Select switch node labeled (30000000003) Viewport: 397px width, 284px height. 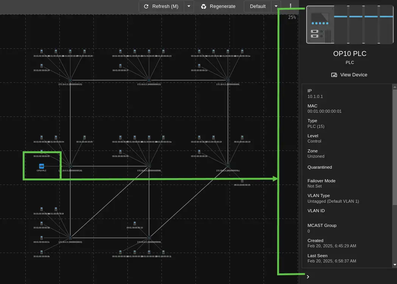click(70, 238)
